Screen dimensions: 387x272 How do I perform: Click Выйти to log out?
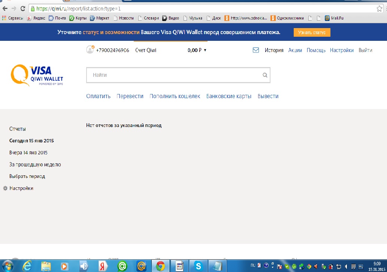tap(366, 50)
